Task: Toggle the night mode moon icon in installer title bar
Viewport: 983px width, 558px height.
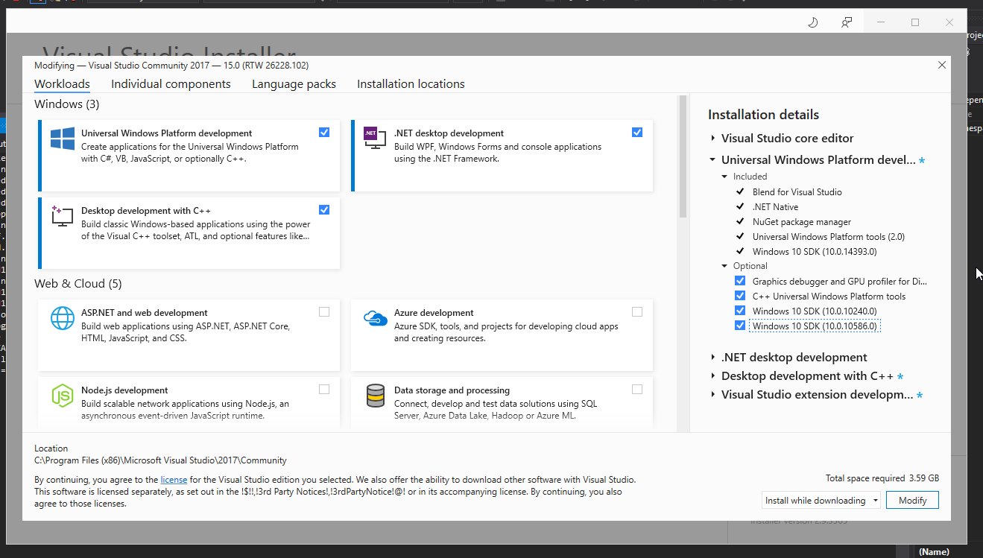Action: click(x=813, y=22)
